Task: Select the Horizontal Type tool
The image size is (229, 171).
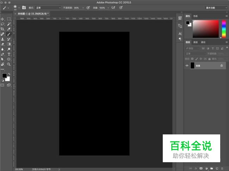Action: point(9,54)
